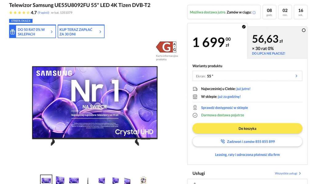Click the location pin icon for store availability
Screen dimensions: 315x184
pyautogui.click(x=195, y=108)
